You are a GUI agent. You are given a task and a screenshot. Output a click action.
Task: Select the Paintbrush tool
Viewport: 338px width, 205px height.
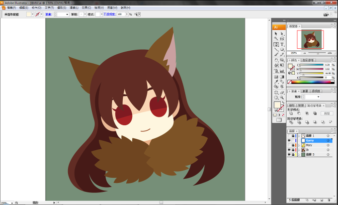pos(276,54)
